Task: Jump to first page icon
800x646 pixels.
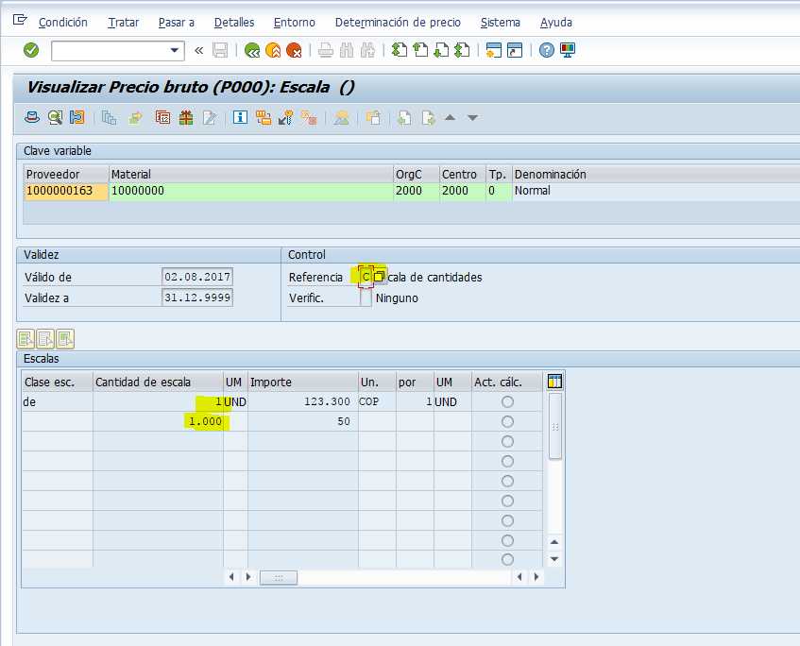Action: [x=399, y=50]
